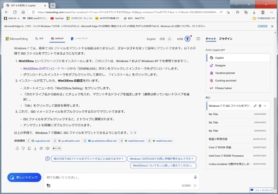The image size is (278, 194).
Task: Open source link 5 wukihow.com
Action: 160,141
